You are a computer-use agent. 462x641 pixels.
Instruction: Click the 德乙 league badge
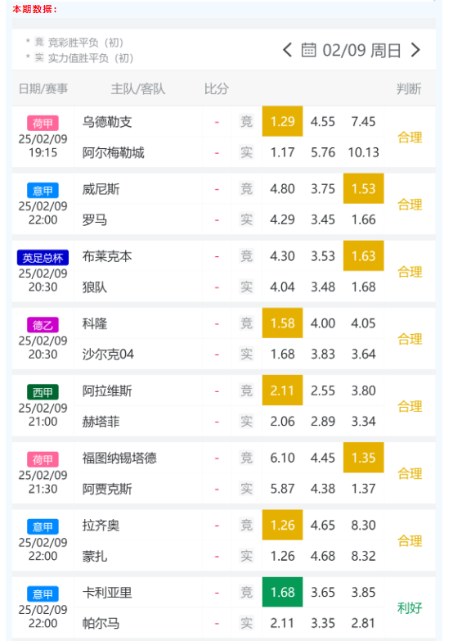(43, 325)
